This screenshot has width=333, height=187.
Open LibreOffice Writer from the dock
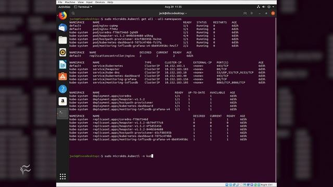click(x=62, y=64)
